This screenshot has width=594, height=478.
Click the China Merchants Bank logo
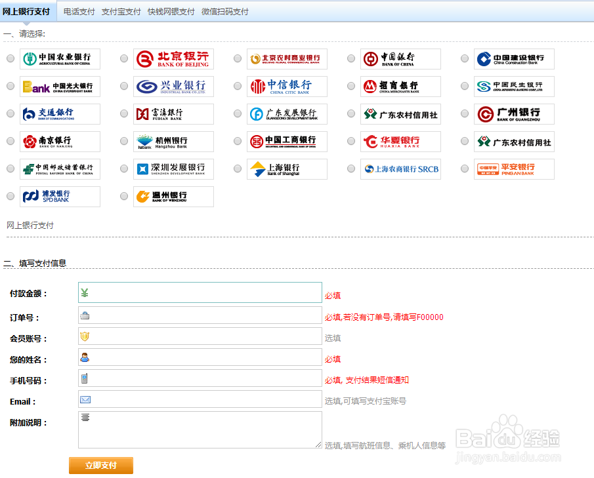pyautogui.click(x=401, y=87)
